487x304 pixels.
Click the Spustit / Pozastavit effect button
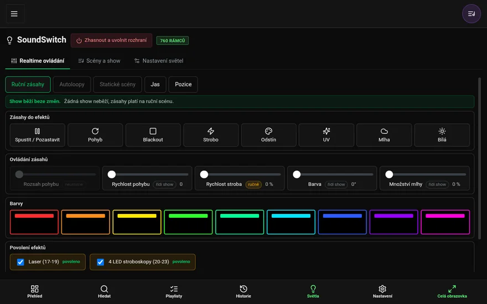(x=37, y=135)
